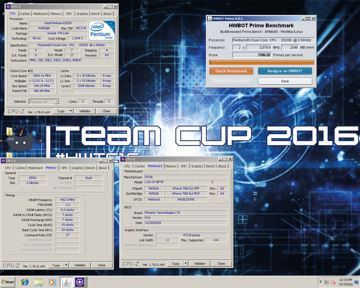Click BIOS Date value 12/30/2009
The image size is (360, 288).
click(x=186, y=223)
